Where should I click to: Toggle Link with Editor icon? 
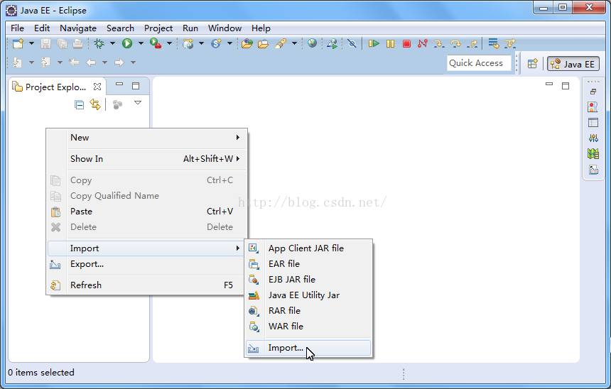(95, 104)
